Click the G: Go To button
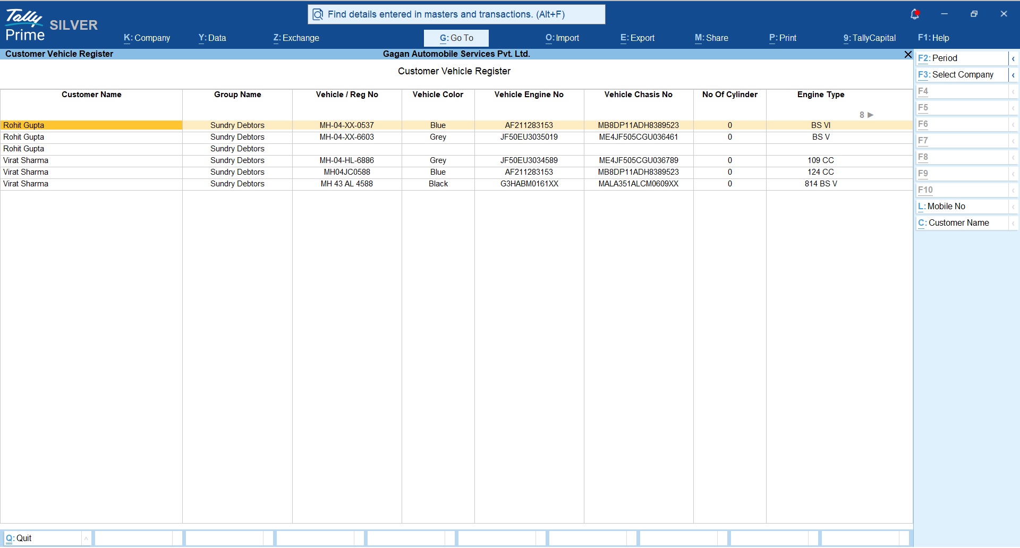The height and width of the screenshot is (548, 1020). click(x=456, y=38)
